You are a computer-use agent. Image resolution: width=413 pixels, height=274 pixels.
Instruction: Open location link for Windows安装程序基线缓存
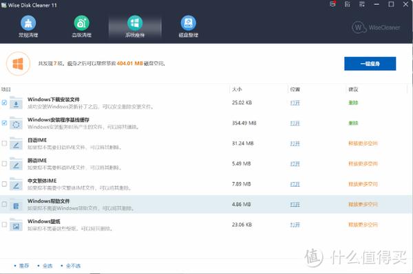point(295,123)
